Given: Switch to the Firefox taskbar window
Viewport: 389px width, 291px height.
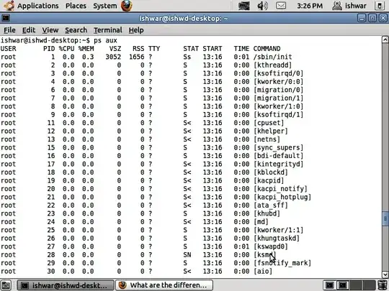Looking at the screenshot, I should coord(164,285).
